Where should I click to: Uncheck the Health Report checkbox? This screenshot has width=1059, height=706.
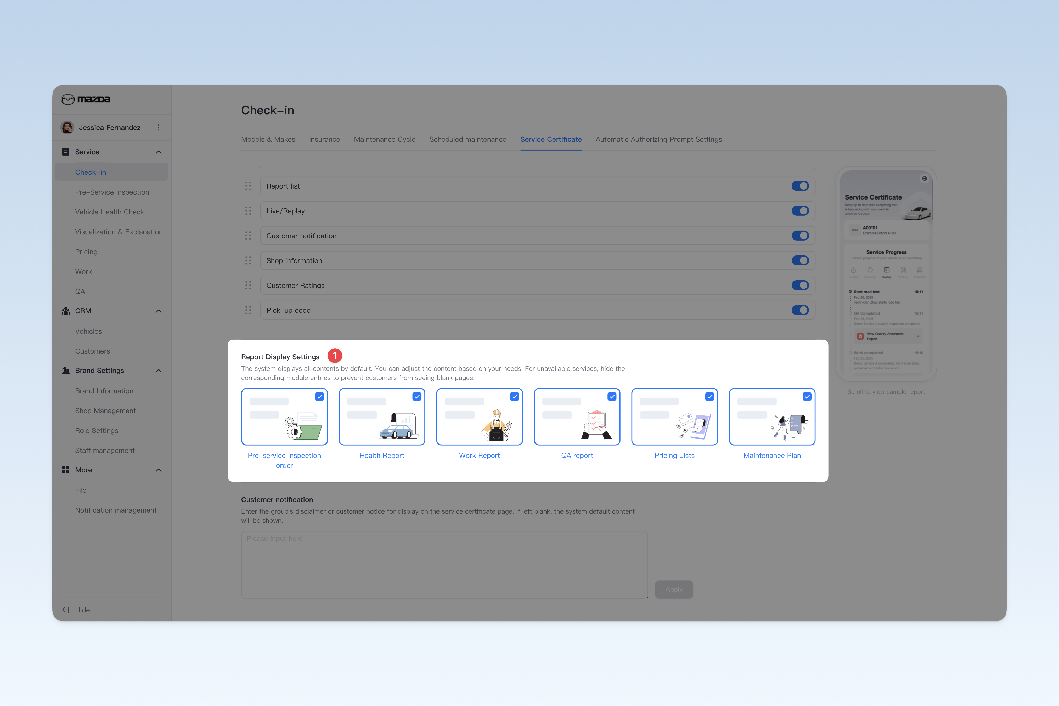[x=417, y=397]
